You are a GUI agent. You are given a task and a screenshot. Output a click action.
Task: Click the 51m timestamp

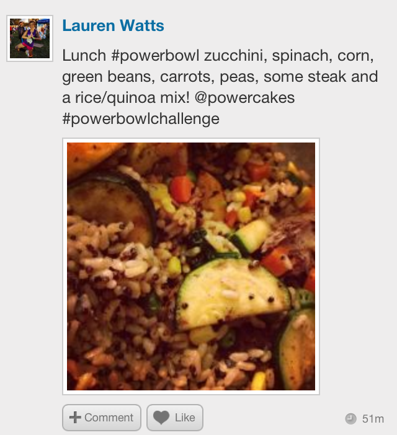click(373, 419)
